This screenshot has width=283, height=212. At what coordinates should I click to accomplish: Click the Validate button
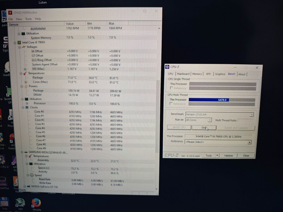coord(228,155)
